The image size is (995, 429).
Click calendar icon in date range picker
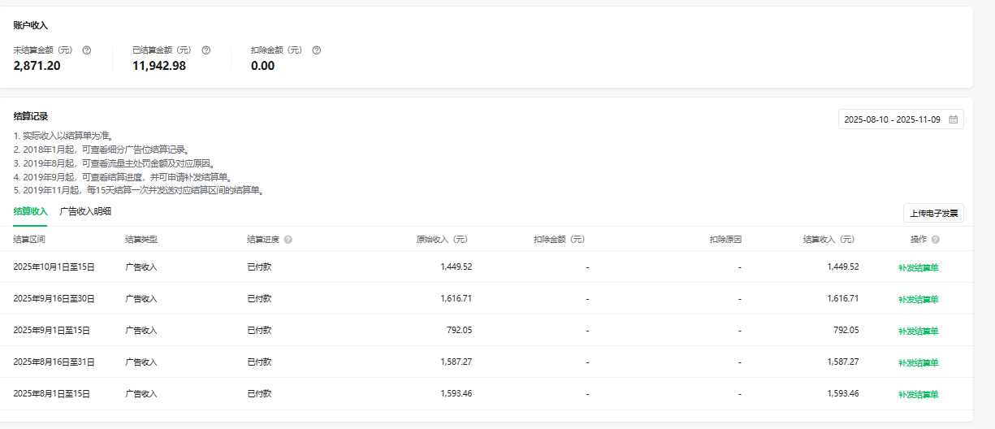[x=953, y=119]
